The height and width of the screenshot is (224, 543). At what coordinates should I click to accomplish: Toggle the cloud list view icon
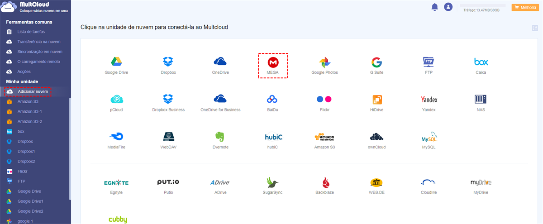click(535, 28)
